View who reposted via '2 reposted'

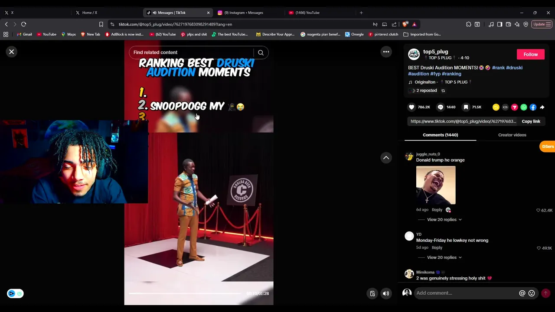point(426,91)
